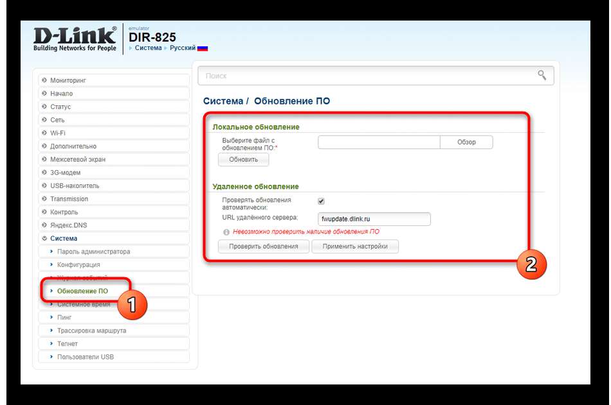Click the Обзор browse button
Image resolution: width=611 pixels, height=405 pixels.
point(466,142)
